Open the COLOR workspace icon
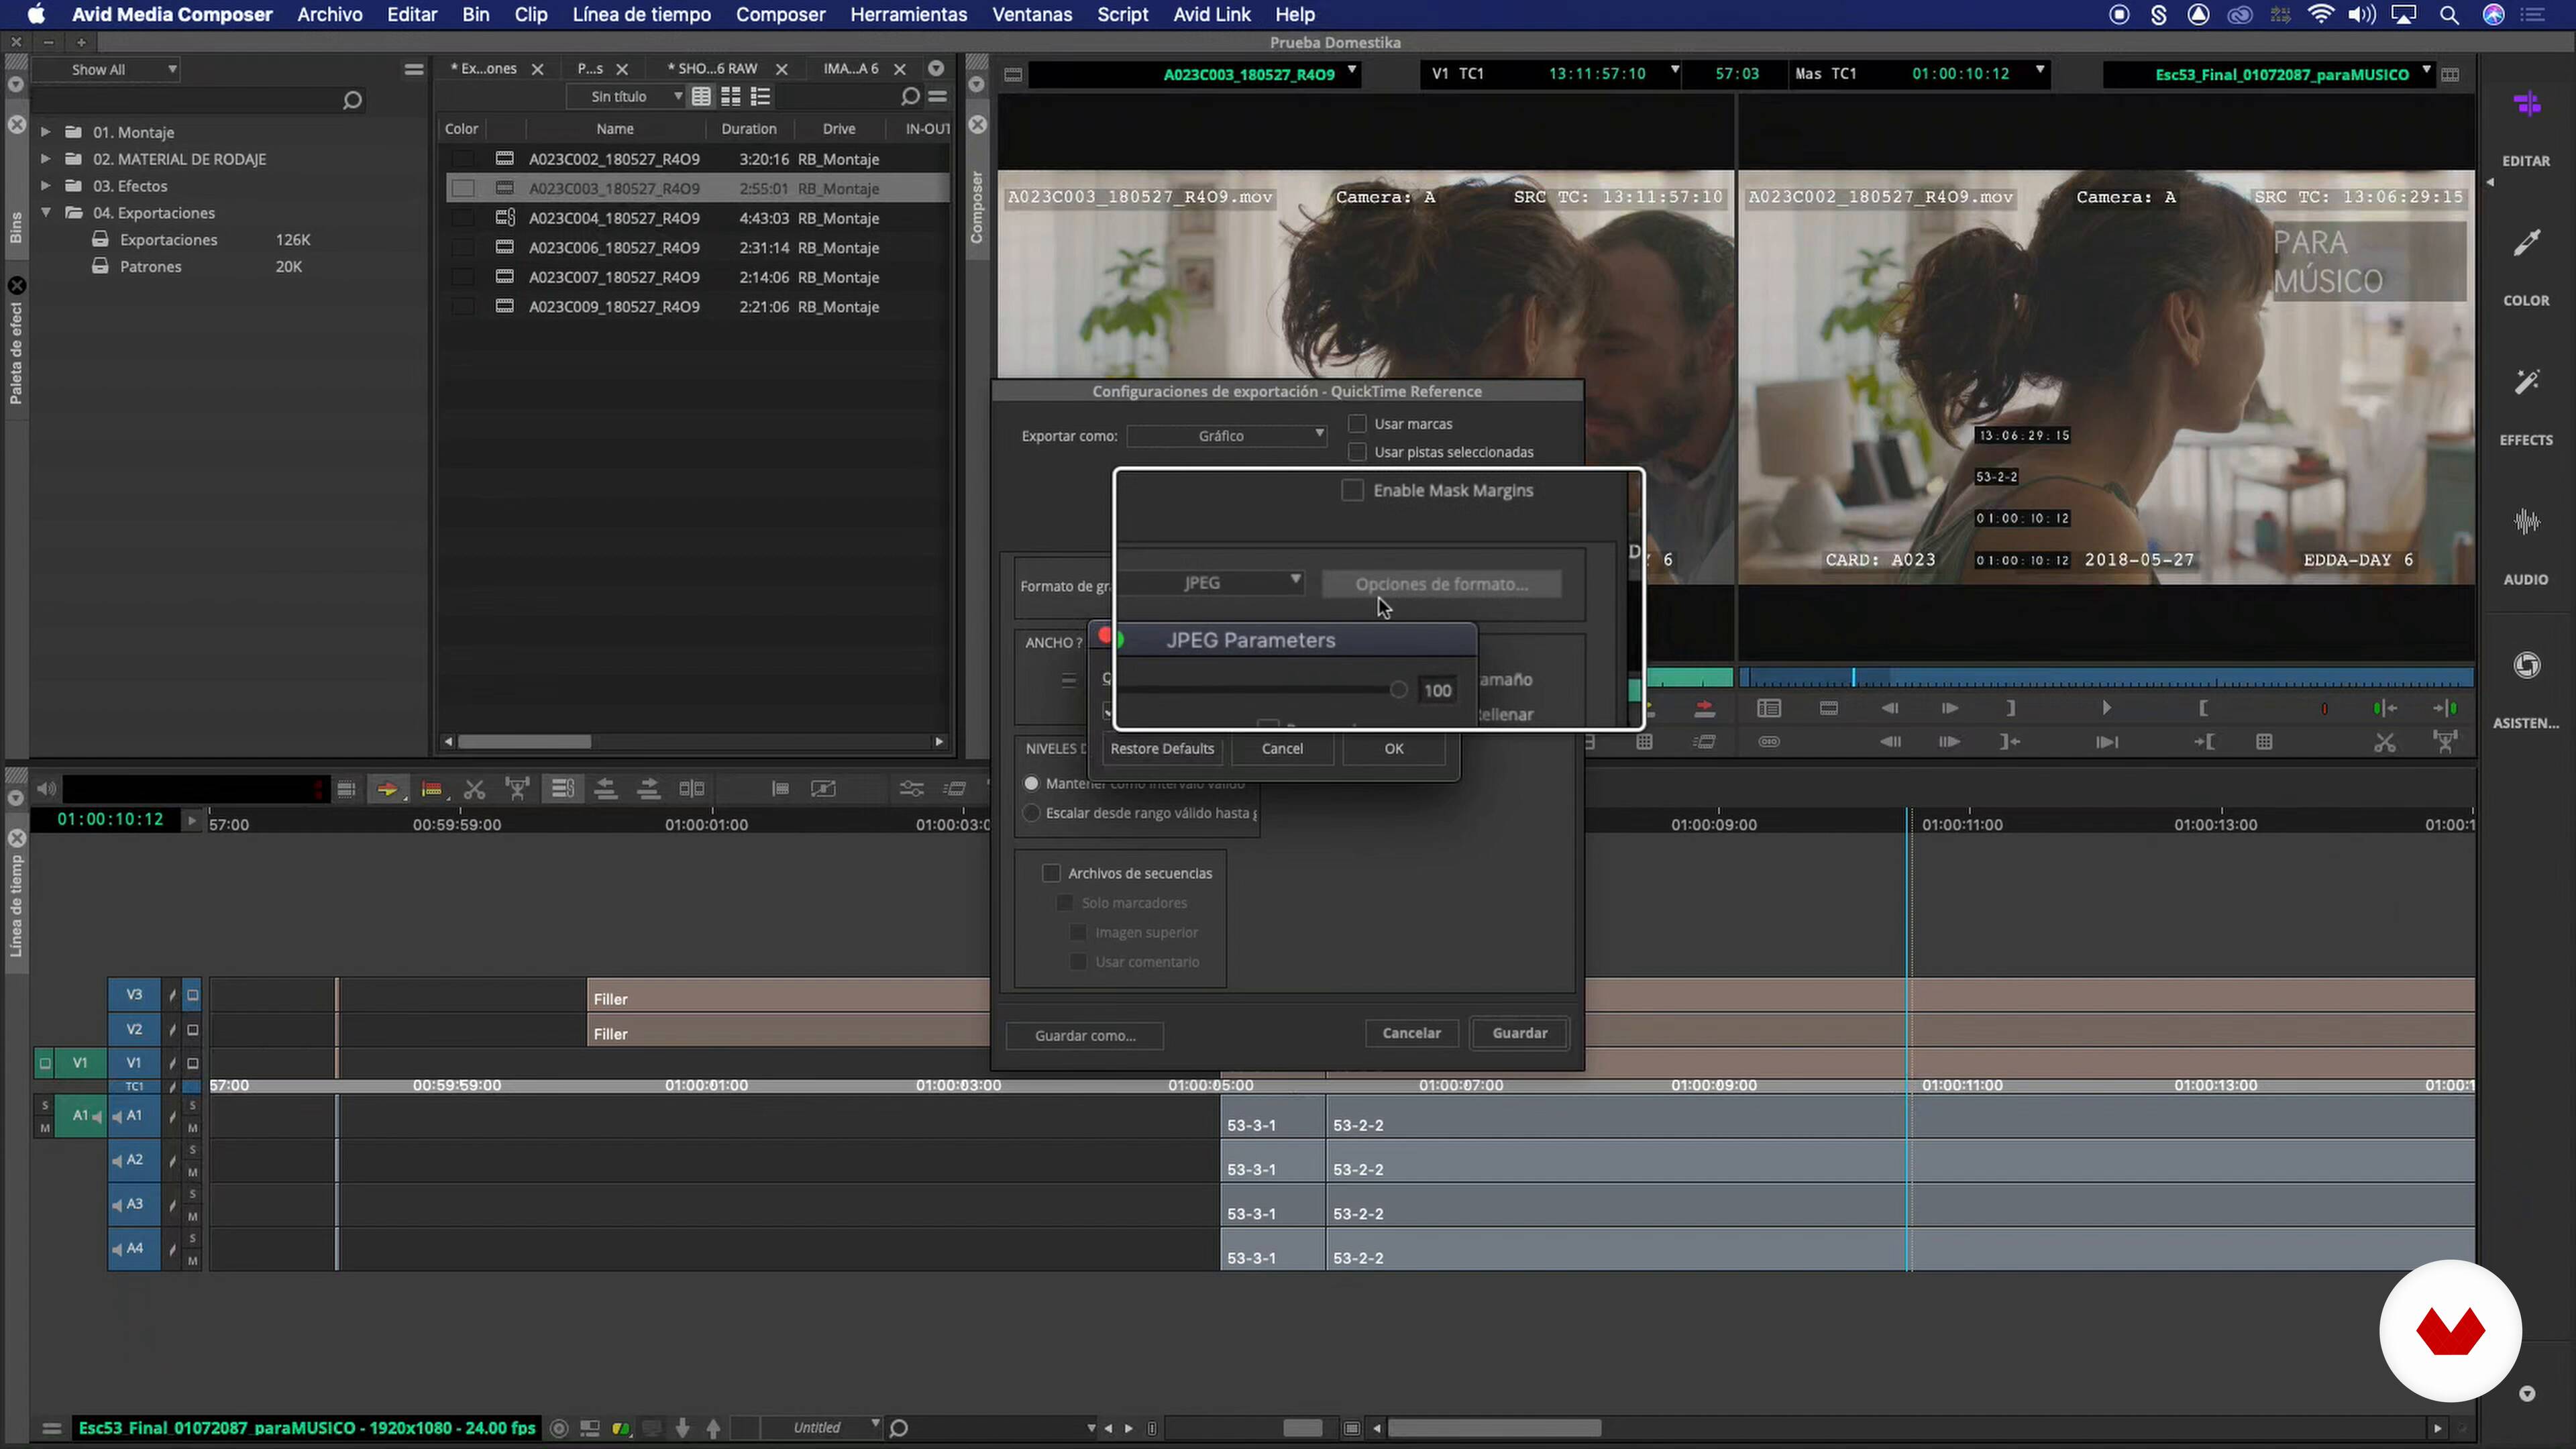Viewport: 2576px width, 1449px height. point(2526,243)
